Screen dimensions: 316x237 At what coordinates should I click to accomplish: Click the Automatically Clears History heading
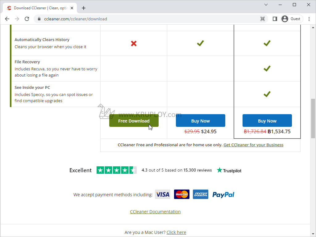tap(42, 40)
